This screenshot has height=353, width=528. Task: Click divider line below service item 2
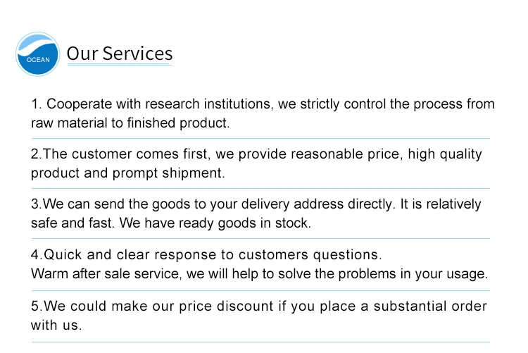pyautogui.click(x=260, y=188)
